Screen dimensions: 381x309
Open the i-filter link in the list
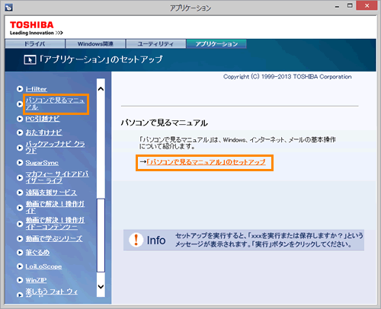(x=36, y=89)
